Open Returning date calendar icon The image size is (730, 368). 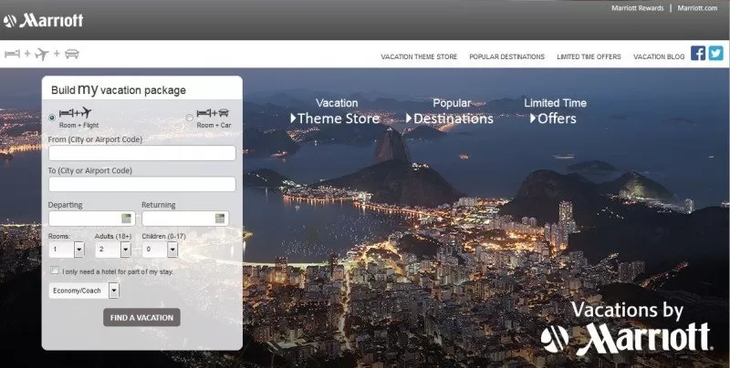pos(220,219)
